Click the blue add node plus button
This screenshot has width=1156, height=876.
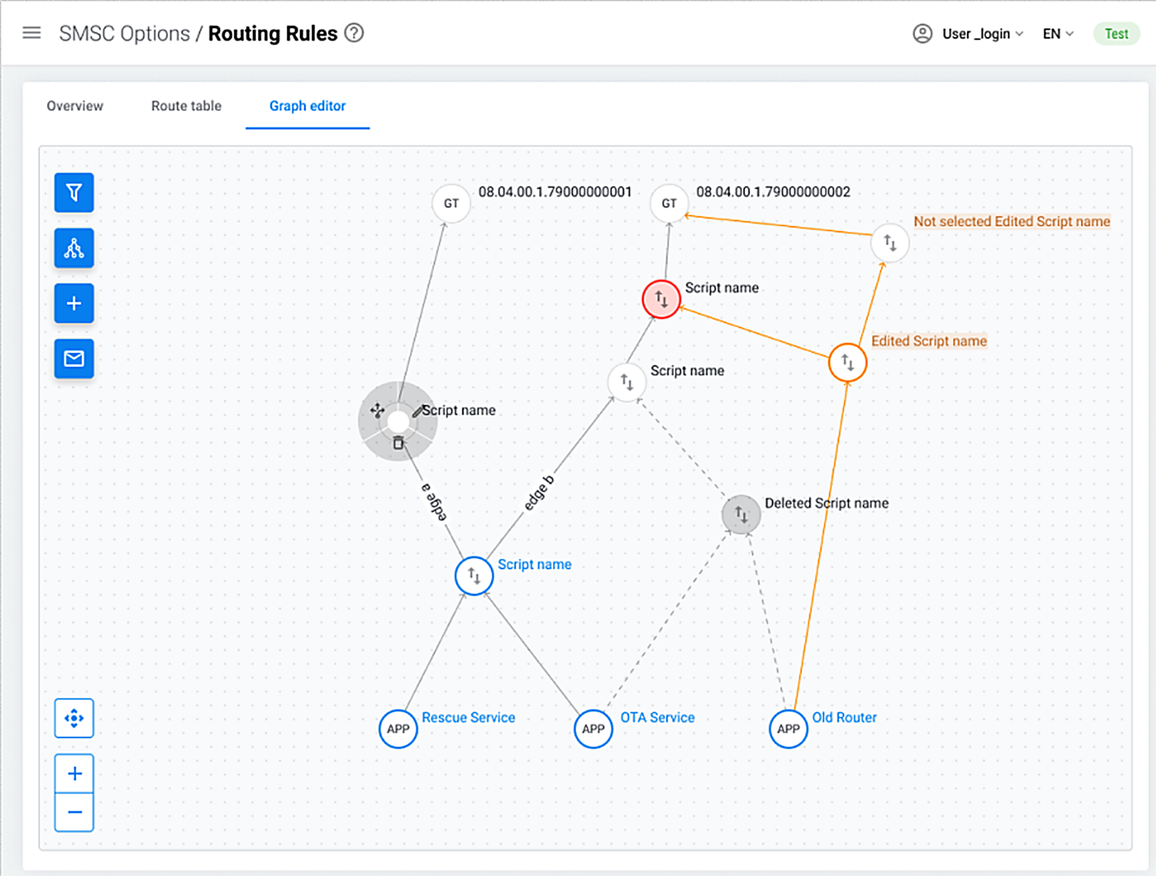click(74, 303)
